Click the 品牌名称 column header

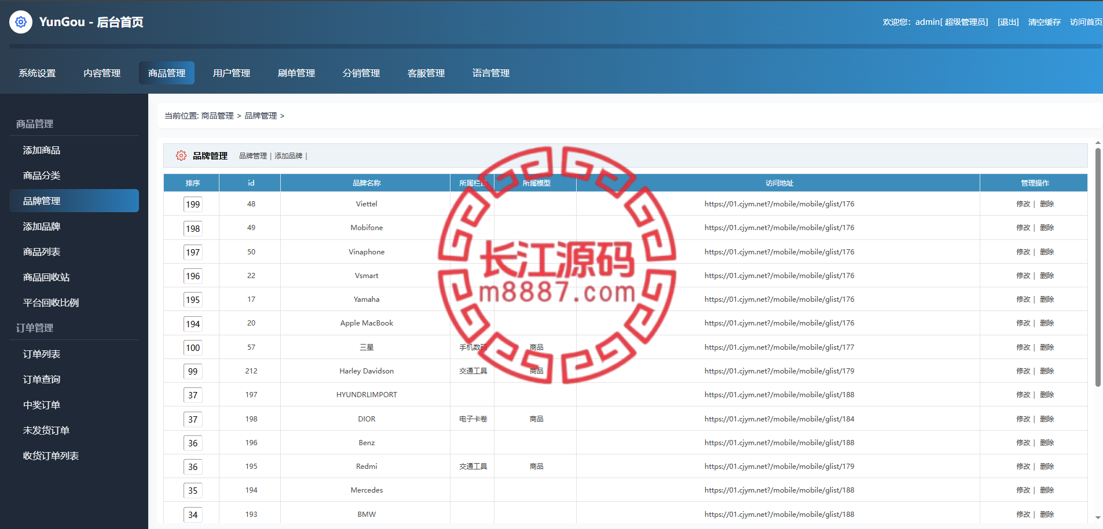[367, 183]
